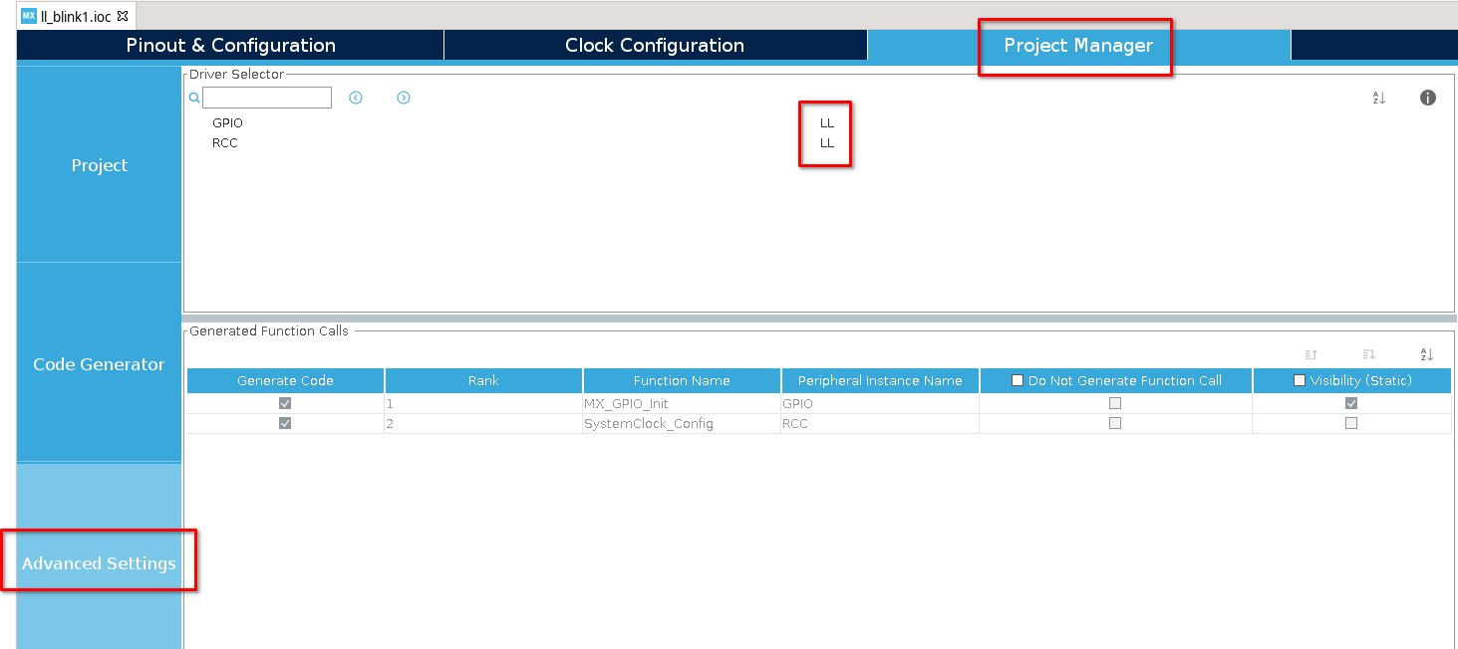The height and width of the screenshot is (649, 1458).
Task: Open RCC driver LL dropdown
Action: (826, 143)
